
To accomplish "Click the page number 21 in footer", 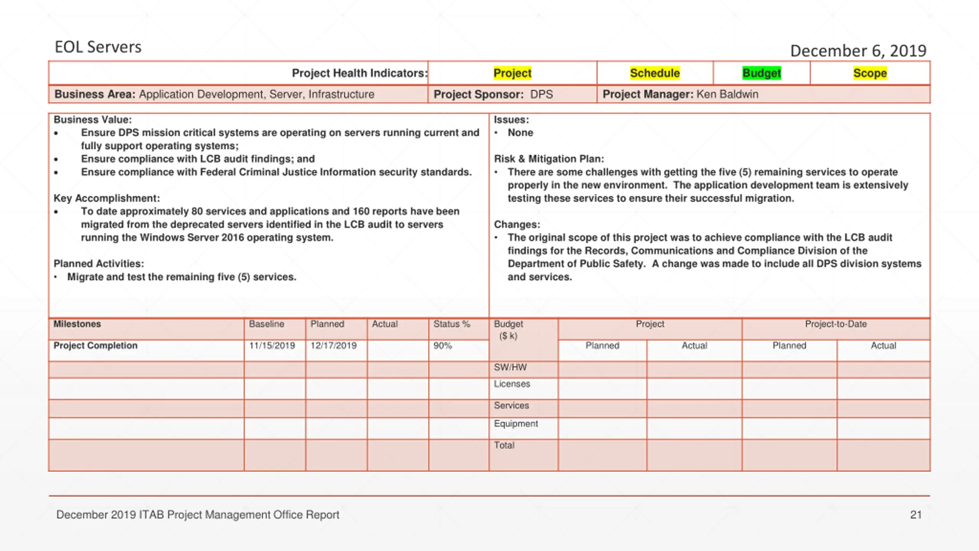I will click(x=916, y=515).
